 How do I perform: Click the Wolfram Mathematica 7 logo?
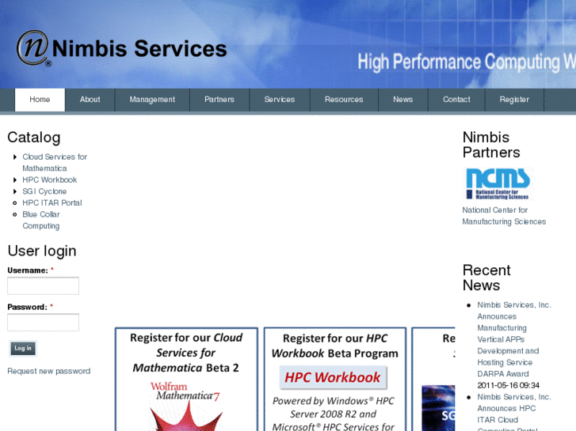[x=185, y=406]
